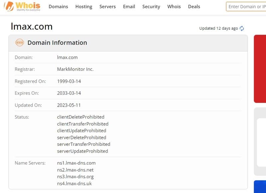Click the www globe icon beside Domain Information

click(x=19, y=43)
